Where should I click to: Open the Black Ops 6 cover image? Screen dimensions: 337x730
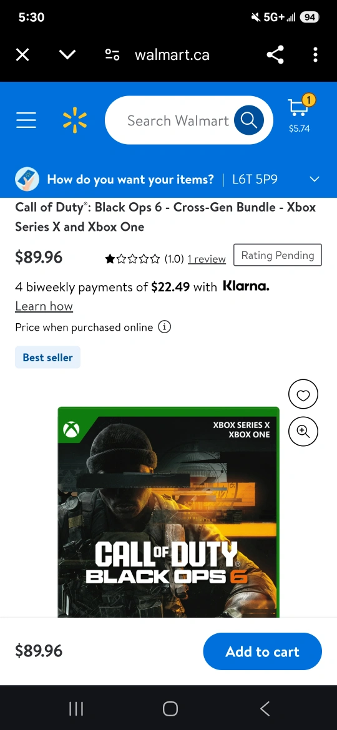[168, 512]
